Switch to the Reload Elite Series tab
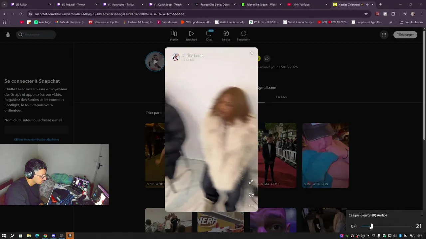This screenshot has width=426, height=239. (214, 5)
